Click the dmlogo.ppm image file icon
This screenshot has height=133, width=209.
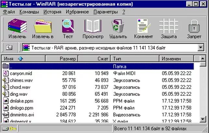point(6,108)
